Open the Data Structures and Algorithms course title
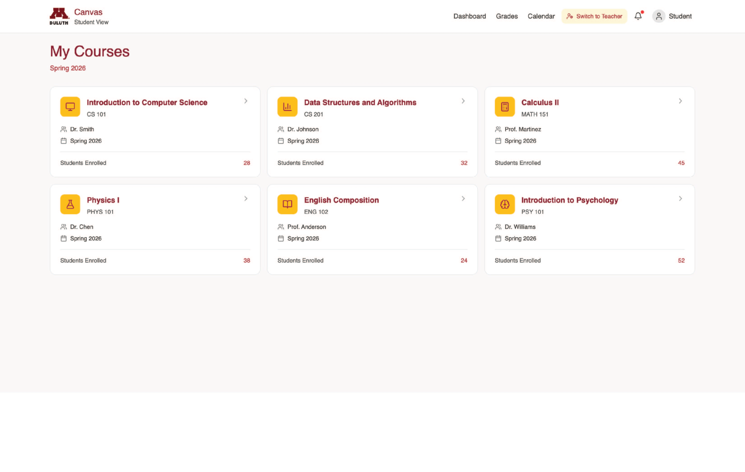Screen dimensions: 745x472 coord(360,103)
